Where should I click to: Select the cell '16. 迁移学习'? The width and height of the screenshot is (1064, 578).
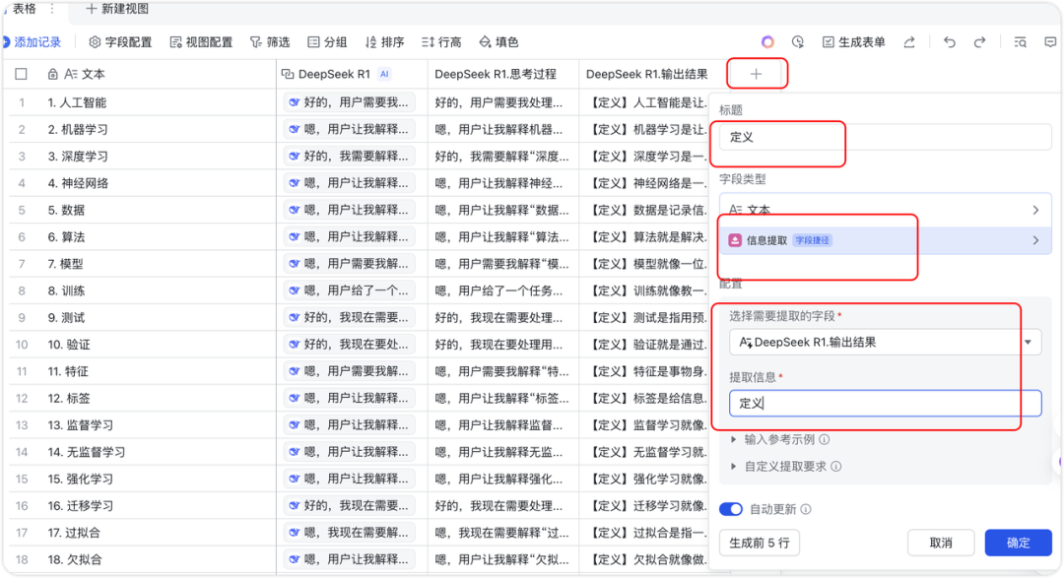click(x=156, y=506)
